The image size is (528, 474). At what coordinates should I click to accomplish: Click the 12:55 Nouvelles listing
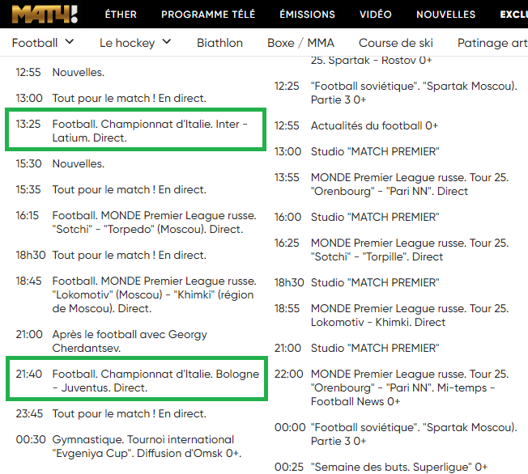click(60, 72)
